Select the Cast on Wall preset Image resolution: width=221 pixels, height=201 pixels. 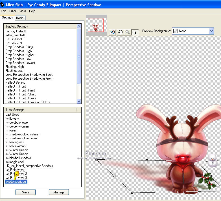pyautogui.click(x=14, y=43)
